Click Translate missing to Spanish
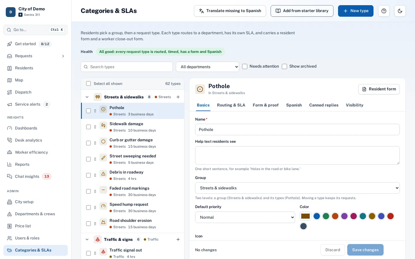 pyautogui.click(x=230, y=11)
